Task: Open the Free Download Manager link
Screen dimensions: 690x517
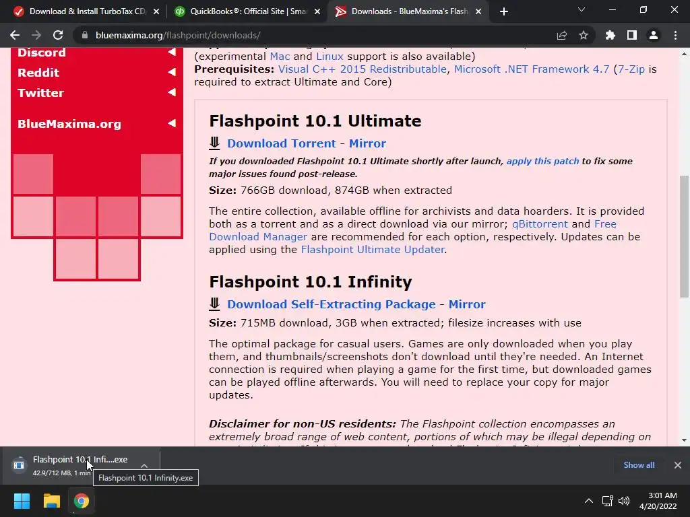Action: [258, 236]
